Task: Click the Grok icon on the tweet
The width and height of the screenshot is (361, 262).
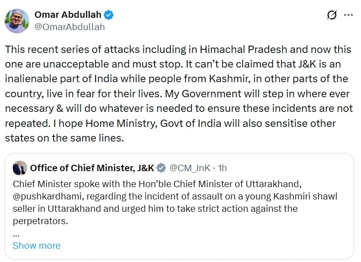Action: (x=332, y=15)
